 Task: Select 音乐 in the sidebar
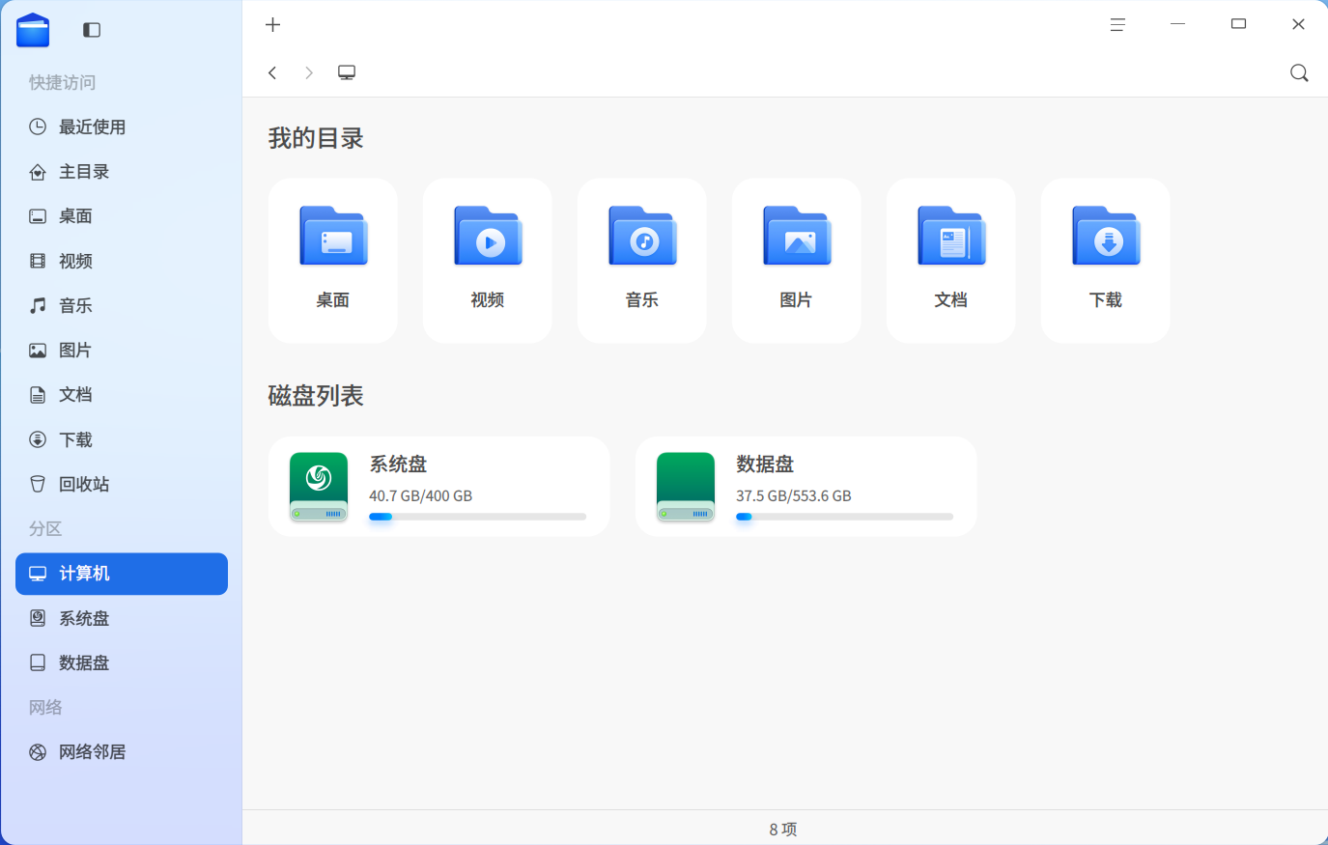(122, 305)
